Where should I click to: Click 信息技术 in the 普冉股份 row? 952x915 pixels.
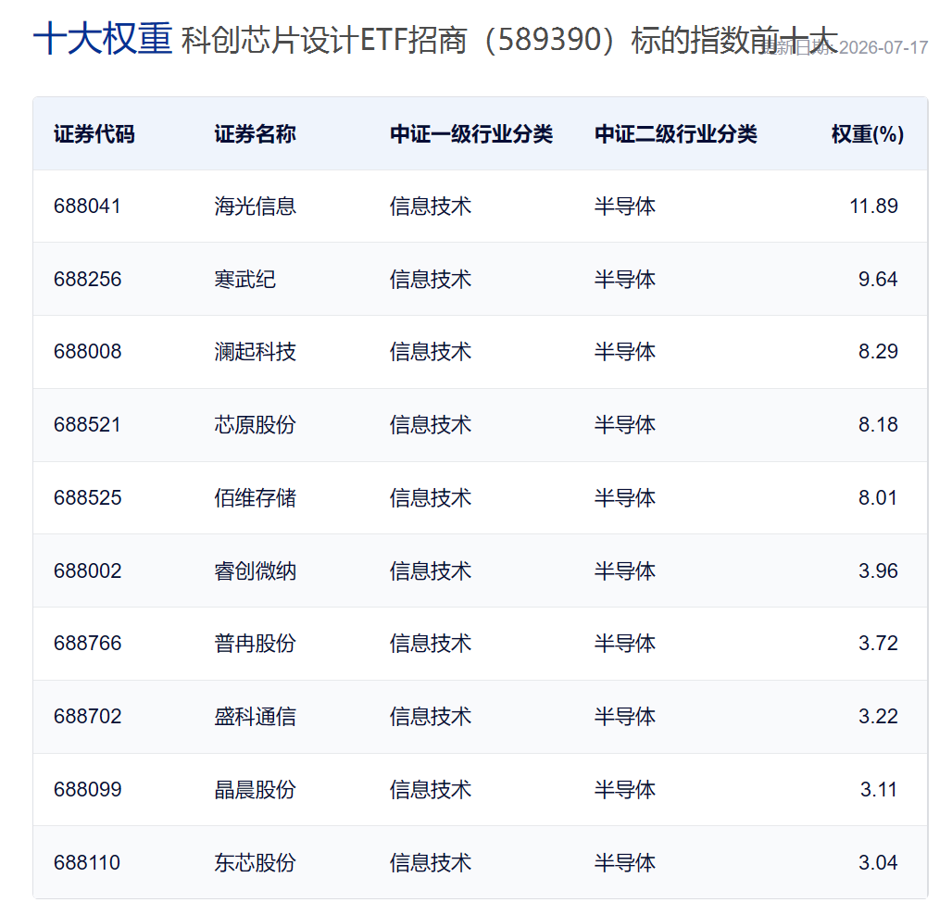tap(431, 643)
